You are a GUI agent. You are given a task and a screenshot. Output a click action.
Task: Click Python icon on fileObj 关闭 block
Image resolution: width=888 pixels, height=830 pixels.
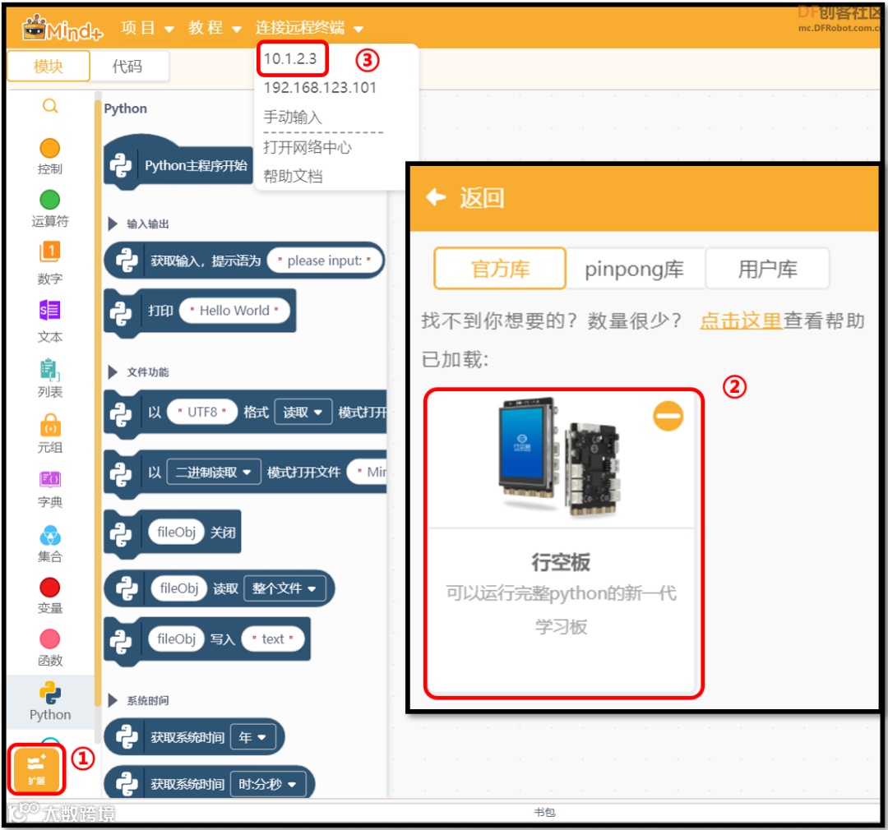[121, 534]
